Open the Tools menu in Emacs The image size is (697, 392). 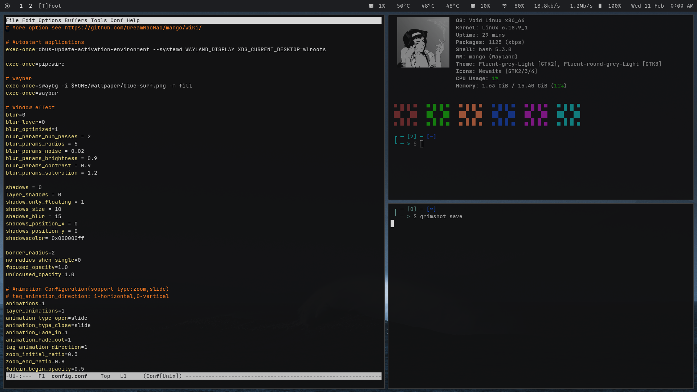99,20
